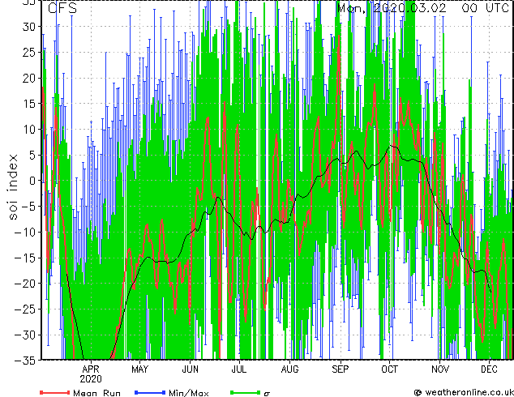Click the '-30' y-axis tick label

26,335
